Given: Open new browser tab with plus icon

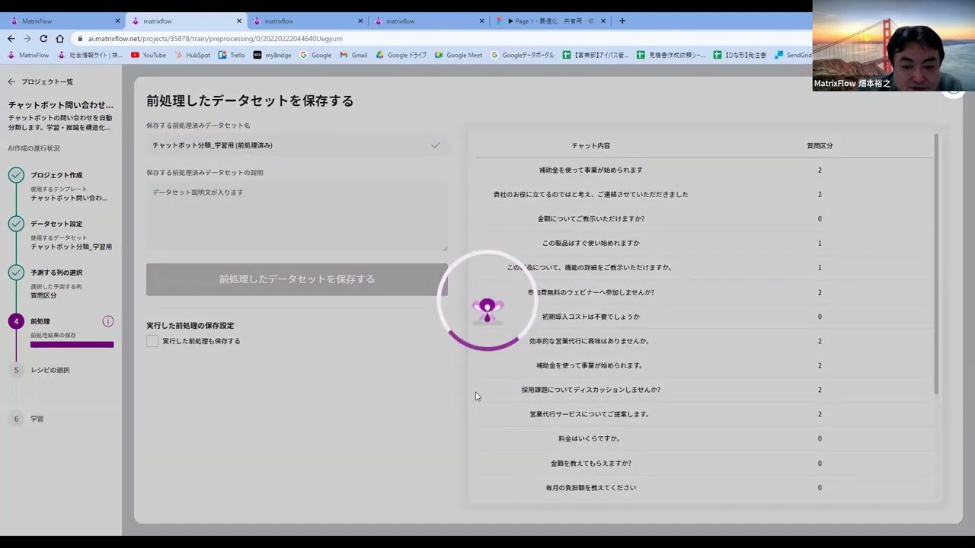Looking at the screenshot, I should [622, 21].
